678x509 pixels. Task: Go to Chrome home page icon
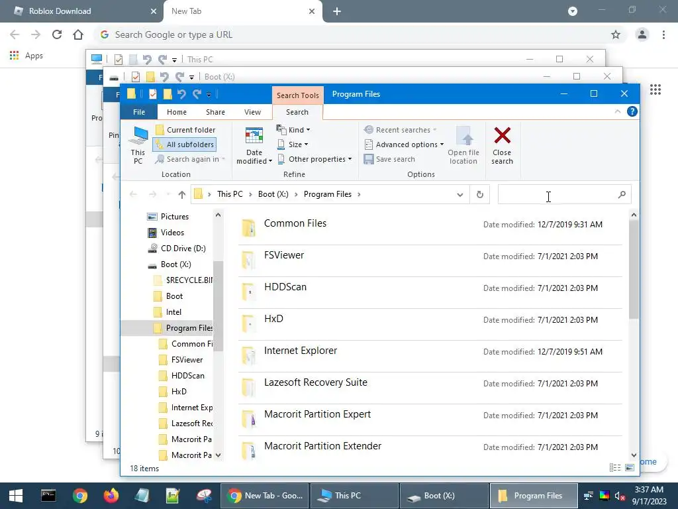pos(78,34)
